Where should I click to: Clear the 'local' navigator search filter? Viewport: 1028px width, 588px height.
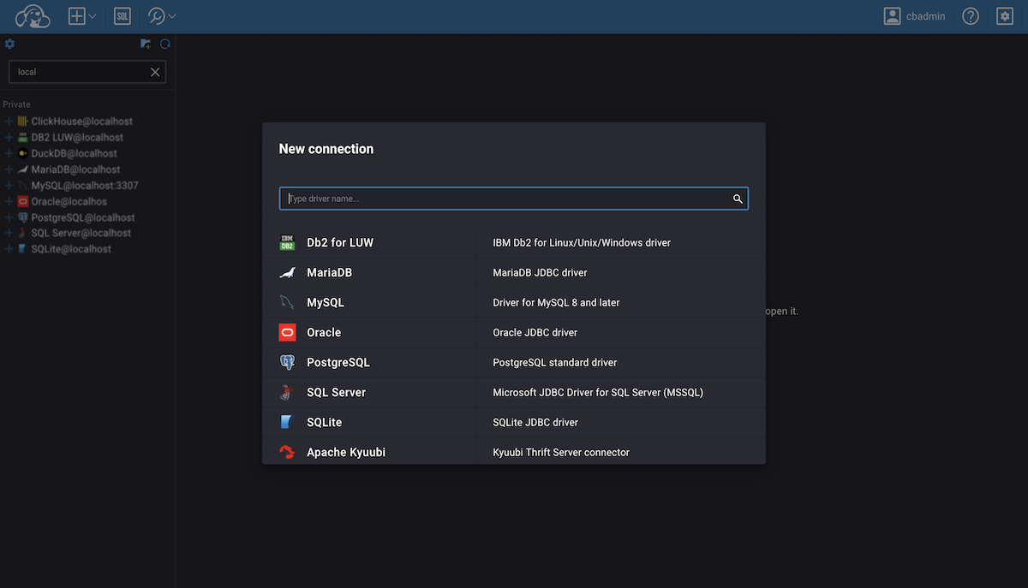(x=155, y=72)
